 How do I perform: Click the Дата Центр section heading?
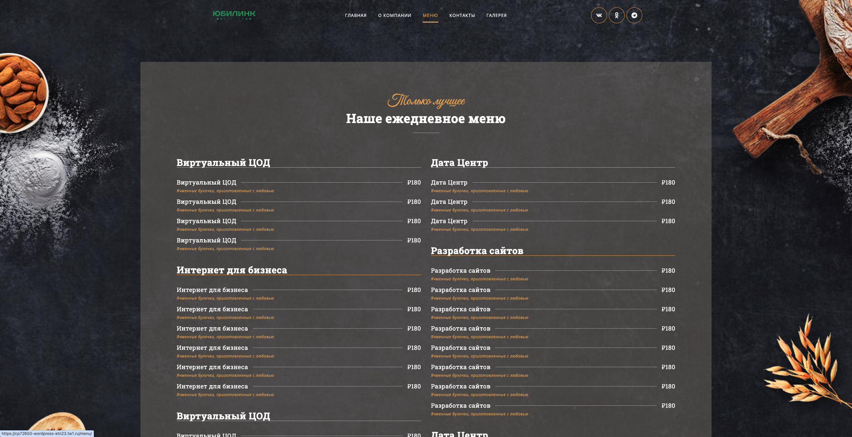(x=459, y=163)
